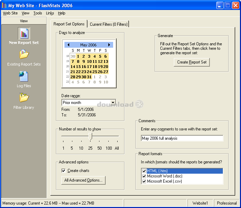Click All Advanced Options button
The height and width of the screenshot is (208, 241).
[x=83, y=181]
